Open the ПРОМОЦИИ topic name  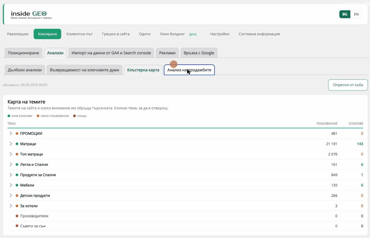pyautogui.click(x=31, y=134)
